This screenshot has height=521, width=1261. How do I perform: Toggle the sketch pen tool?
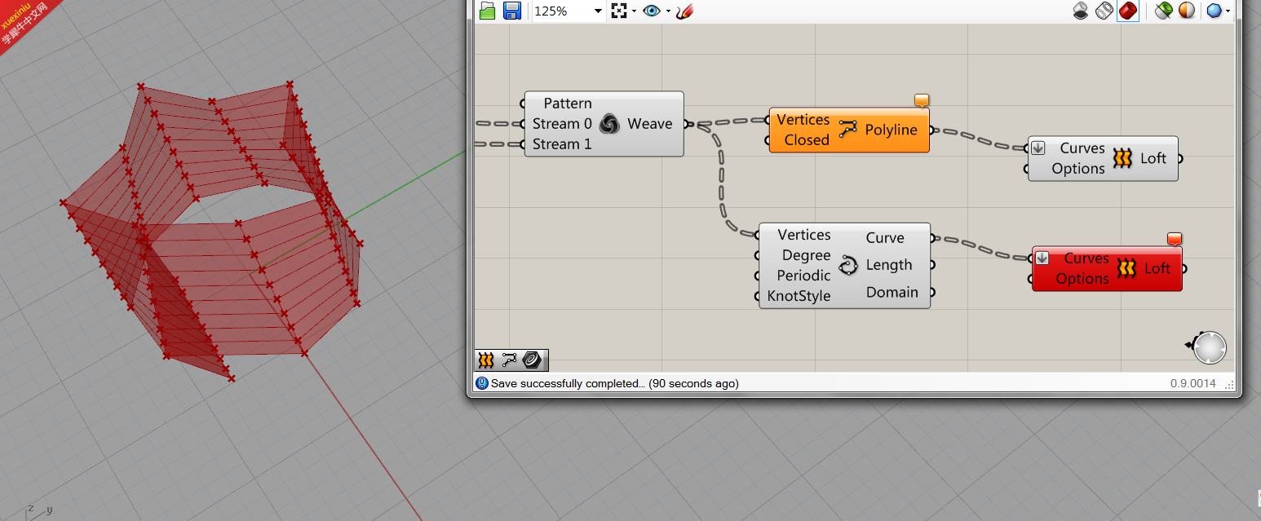click(x=684, y=11)
